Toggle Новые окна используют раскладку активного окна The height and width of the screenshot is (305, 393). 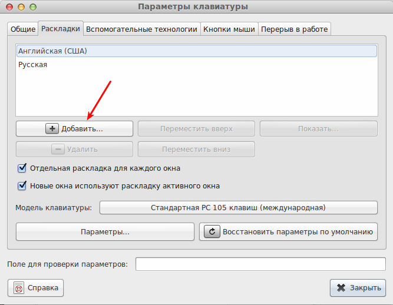22,186
